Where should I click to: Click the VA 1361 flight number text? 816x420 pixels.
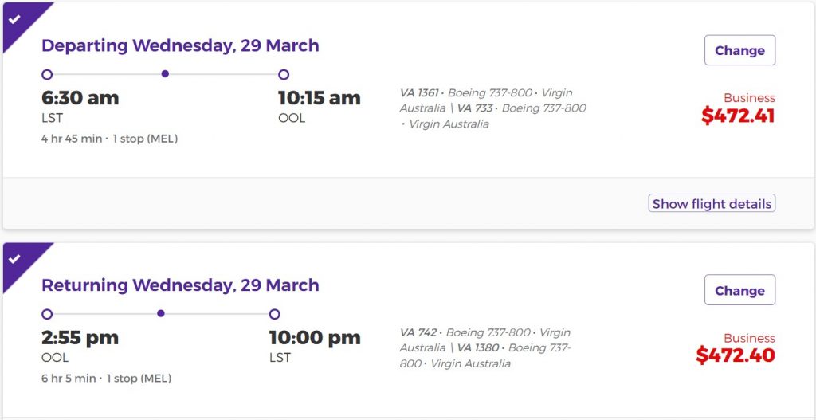tap(419, 93)
